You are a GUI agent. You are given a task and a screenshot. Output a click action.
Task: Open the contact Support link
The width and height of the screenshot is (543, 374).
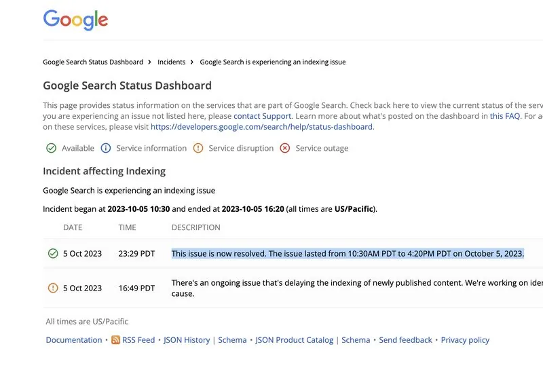coord(263,116)
